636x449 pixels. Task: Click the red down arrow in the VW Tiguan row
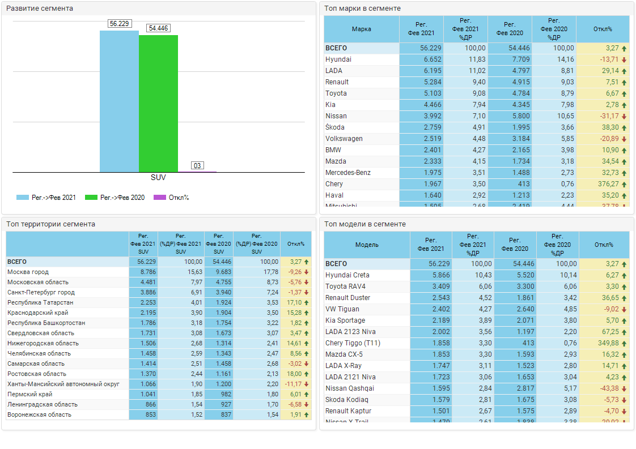pyautogui.click(x=624, y=310)
